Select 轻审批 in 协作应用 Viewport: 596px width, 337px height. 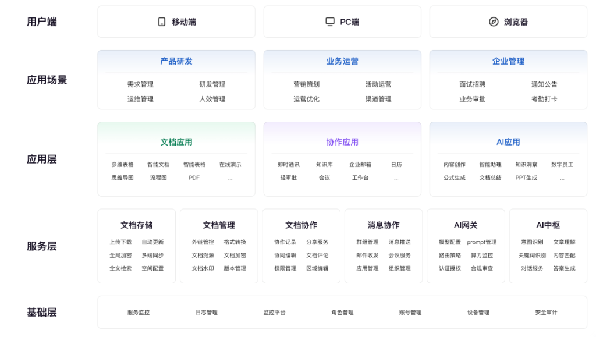(x=289, y=178)
